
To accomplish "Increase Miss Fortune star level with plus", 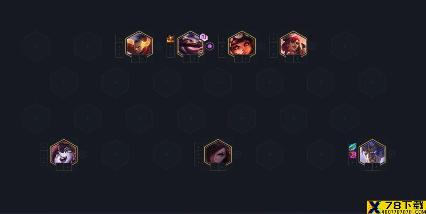I will (x=297, y=59).
